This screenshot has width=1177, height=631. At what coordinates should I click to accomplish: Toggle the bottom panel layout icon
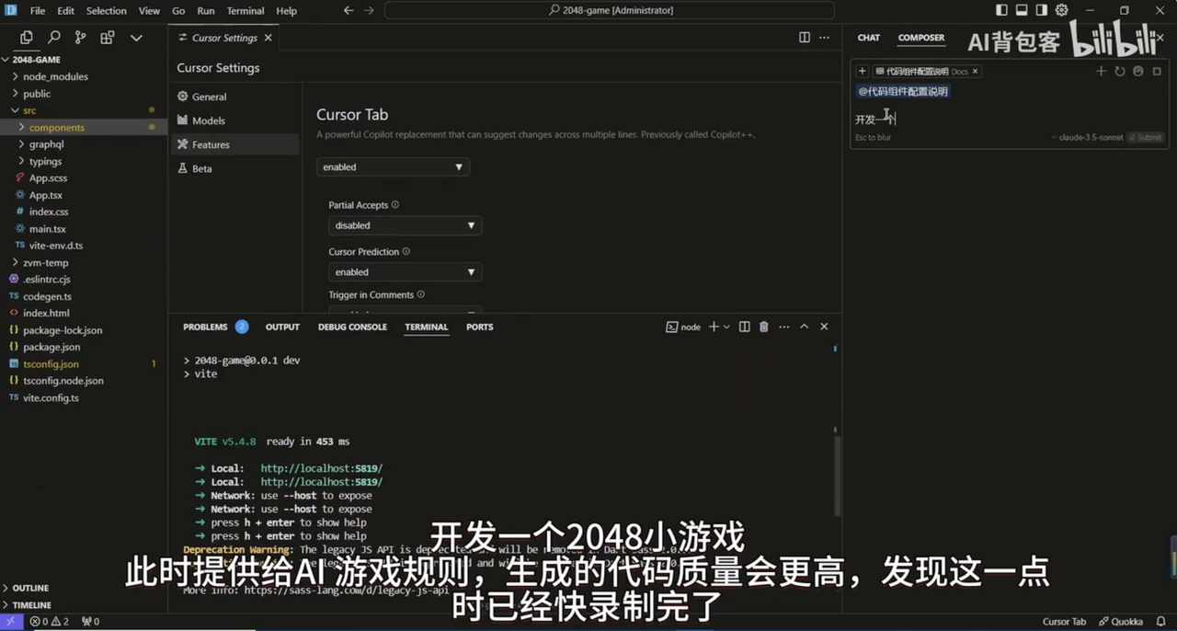pos(1022,10)
